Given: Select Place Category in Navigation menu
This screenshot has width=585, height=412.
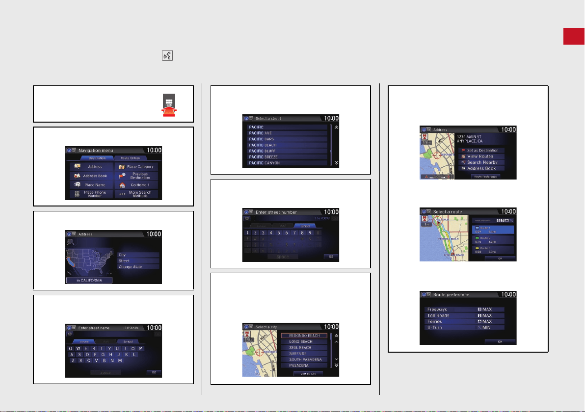Looking at the screenshot, I should click(x=136, y=167).
